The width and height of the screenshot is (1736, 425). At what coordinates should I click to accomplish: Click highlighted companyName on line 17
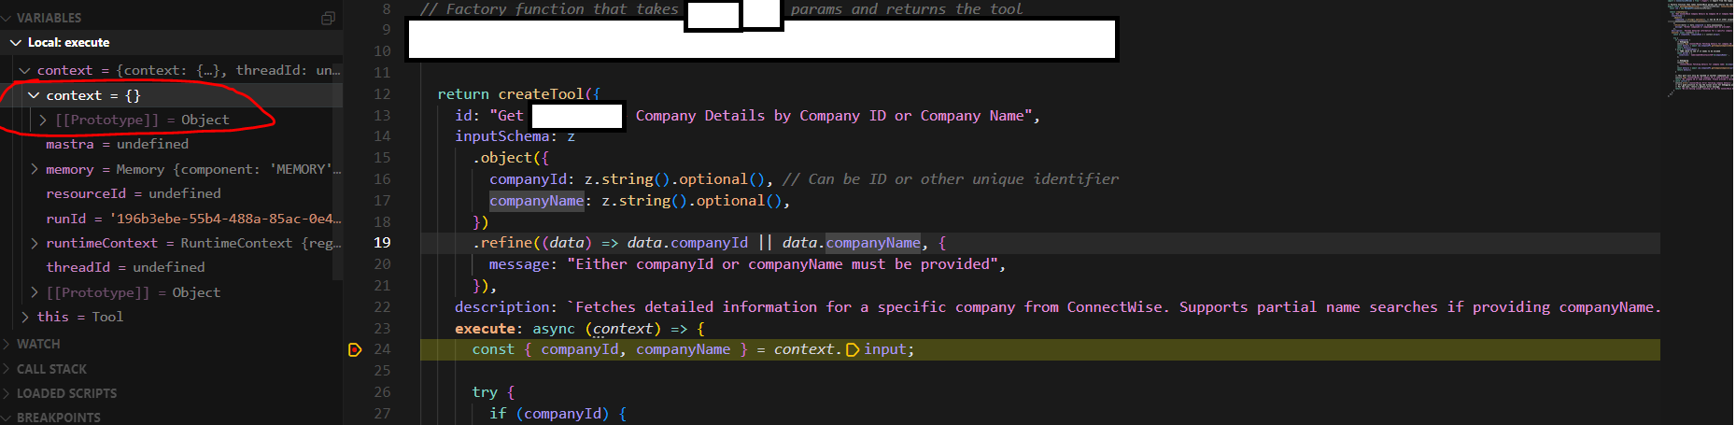pyautogui.click(x=537, y=201)
